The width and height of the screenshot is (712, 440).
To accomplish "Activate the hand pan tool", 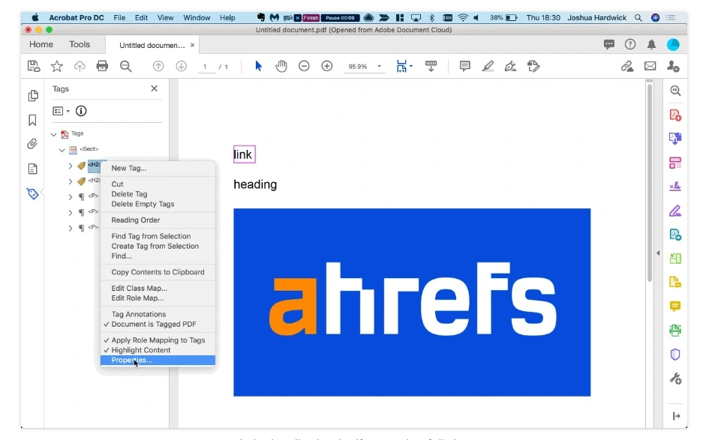I will coord(281,66).
